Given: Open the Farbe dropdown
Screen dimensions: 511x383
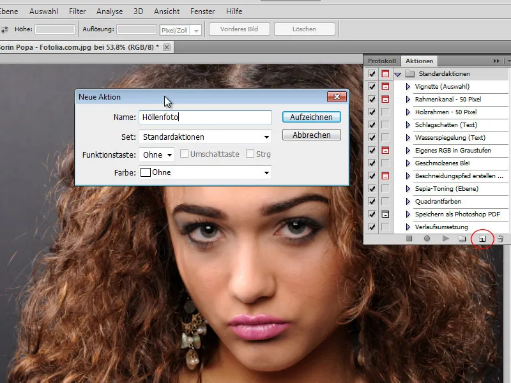Looking at the screenshot, I should [x=205, y=172].
